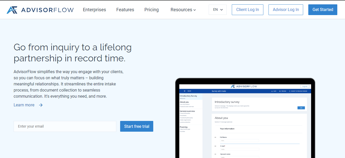The height and width of the screenshot is (158, 345).
Task: Click the AdvisorFlow logo in the header
Action: 40,10
